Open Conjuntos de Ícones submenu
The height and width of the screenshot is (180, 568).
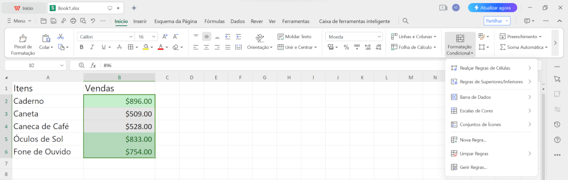coord(491,125)
